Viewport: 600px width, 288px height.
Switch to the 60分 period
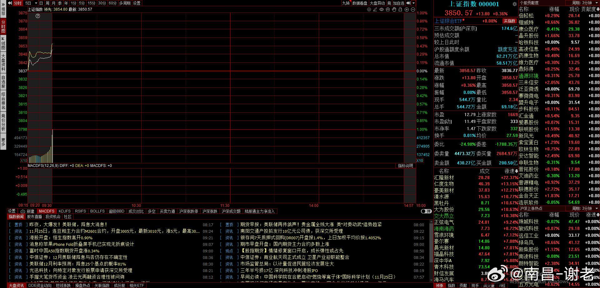point(112,3)
